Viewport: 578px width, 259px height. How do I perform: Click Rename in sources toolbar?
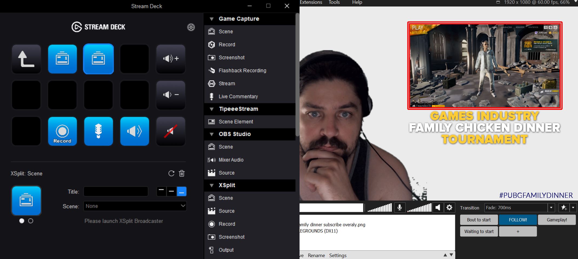(x=316, y=255)
